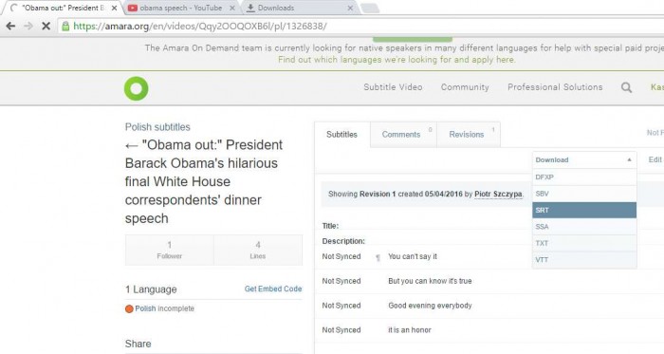Open the Comments tab

[403, 135]
